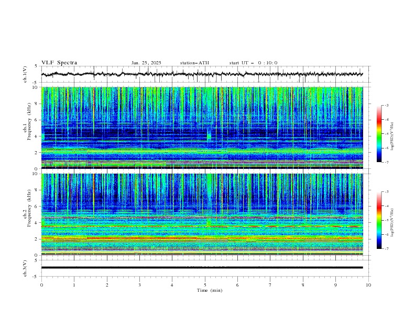Click the ch.1 spectrogram panel
This screenshot has width=415, height=320.
coord(202,128)
